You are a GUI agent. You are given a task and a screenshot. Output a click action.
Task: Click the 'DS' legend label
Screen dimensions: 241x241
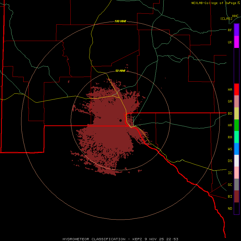pyautogui.click(x=230, y=161)
